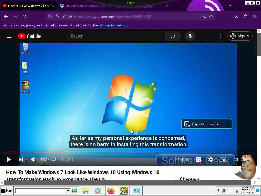Viewport: 261px width, 196px height.
Task: Open Firefox application hamburger menu
Action: click(255, 16)
